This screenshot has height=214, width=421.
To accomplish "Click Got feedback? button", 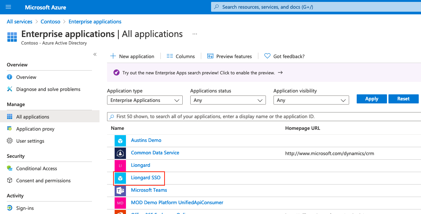I will (x=284, y=56).
